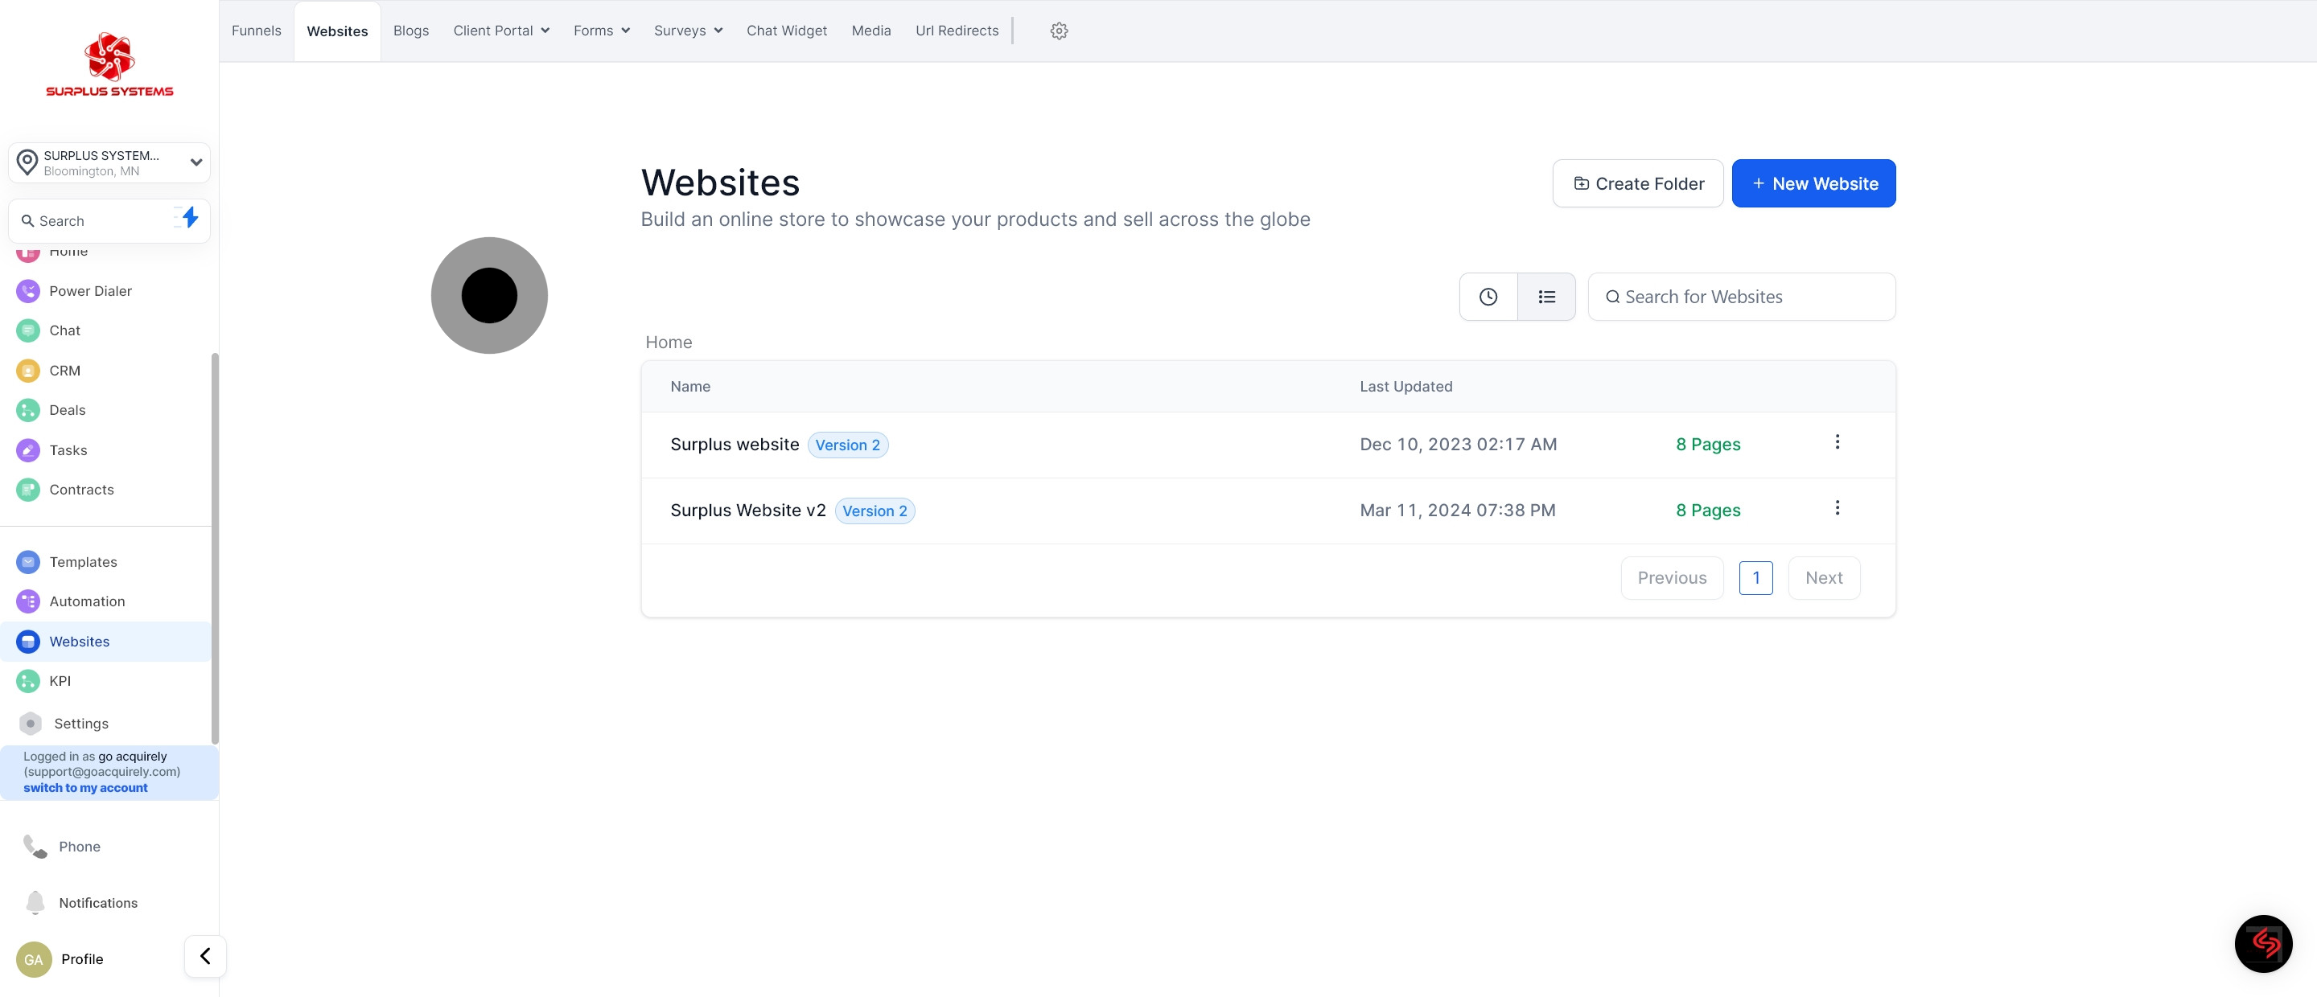This screenshot has height=997, width=2317.
Task: Click the three-dot menu for Surplus website
Action: (1837, 441)
